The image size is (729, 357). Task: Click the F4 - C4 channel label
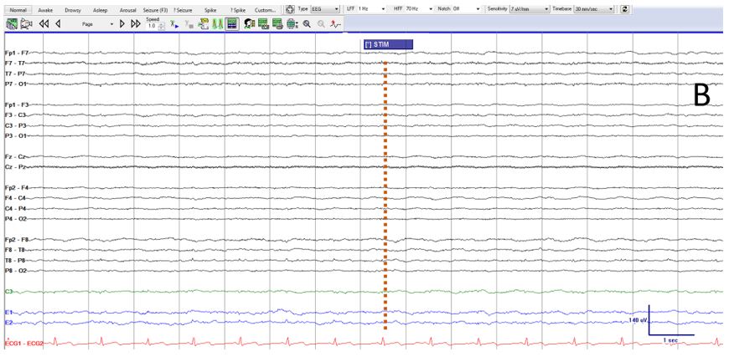coord(15,198)
